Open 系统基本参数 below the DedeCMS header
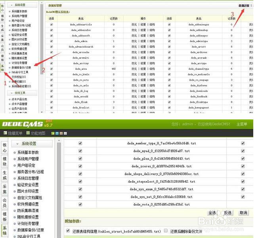Viewport: 258px width, 238px height. pos(28,153)
